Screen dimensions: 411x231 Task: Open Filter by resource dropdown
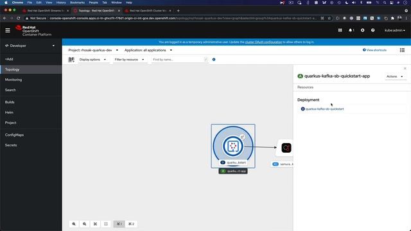tap(130, 60)
